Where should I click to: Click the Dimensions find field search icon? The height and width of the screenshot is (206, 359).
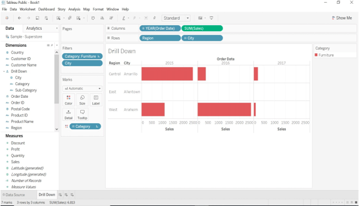coord(52,45)
